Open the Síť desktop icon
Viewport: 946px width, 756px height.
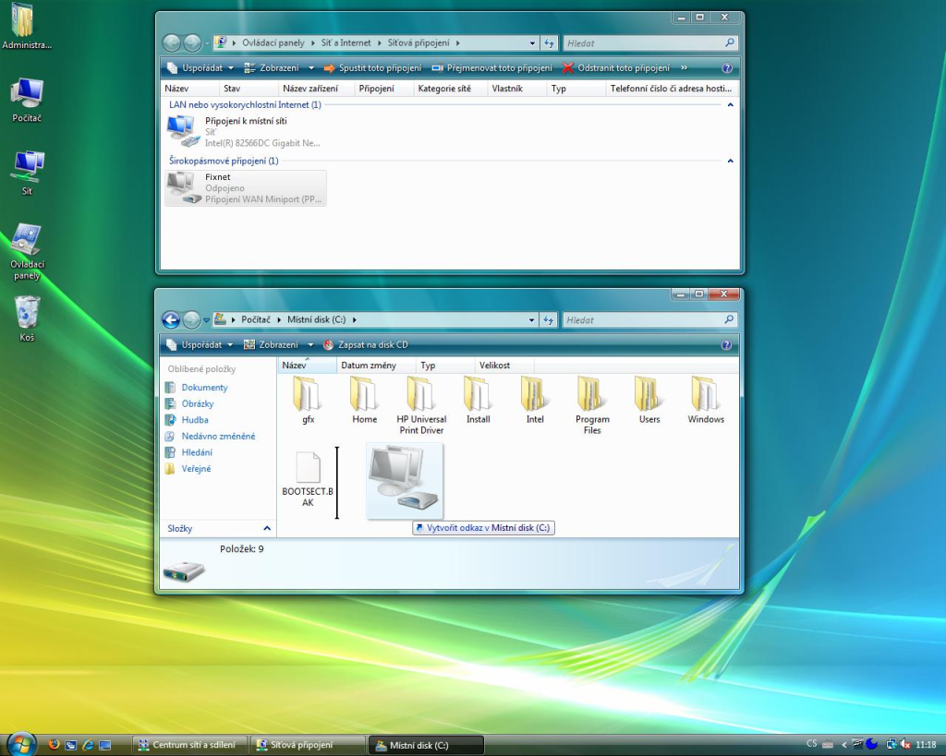[27, 173]
